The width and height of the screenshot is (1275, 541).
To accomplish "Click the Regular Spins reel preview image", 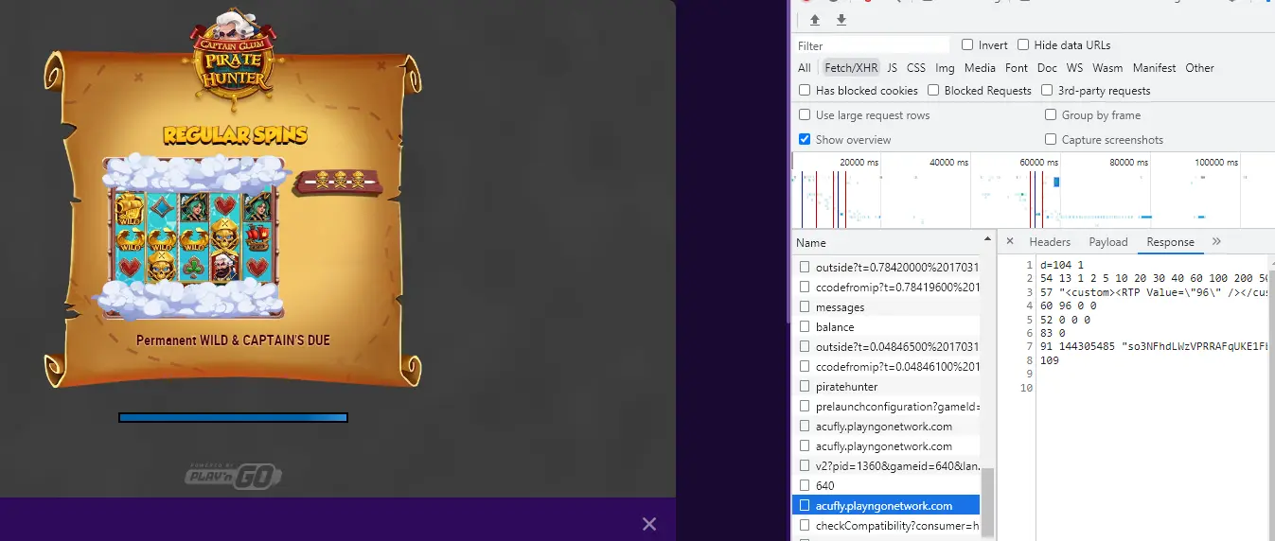I will point(194,237).
